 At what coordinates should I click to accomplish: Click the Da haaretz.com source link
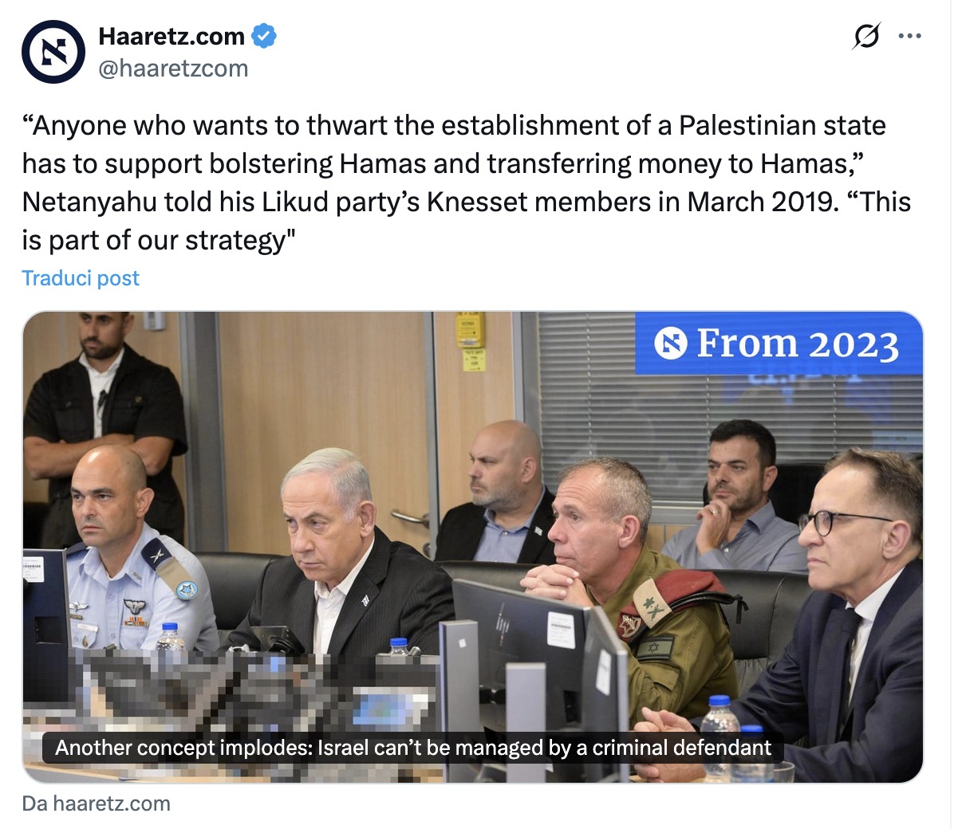coord(97,803)
